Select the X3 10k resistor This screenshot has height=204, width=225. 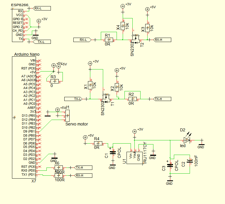point(148,28)
